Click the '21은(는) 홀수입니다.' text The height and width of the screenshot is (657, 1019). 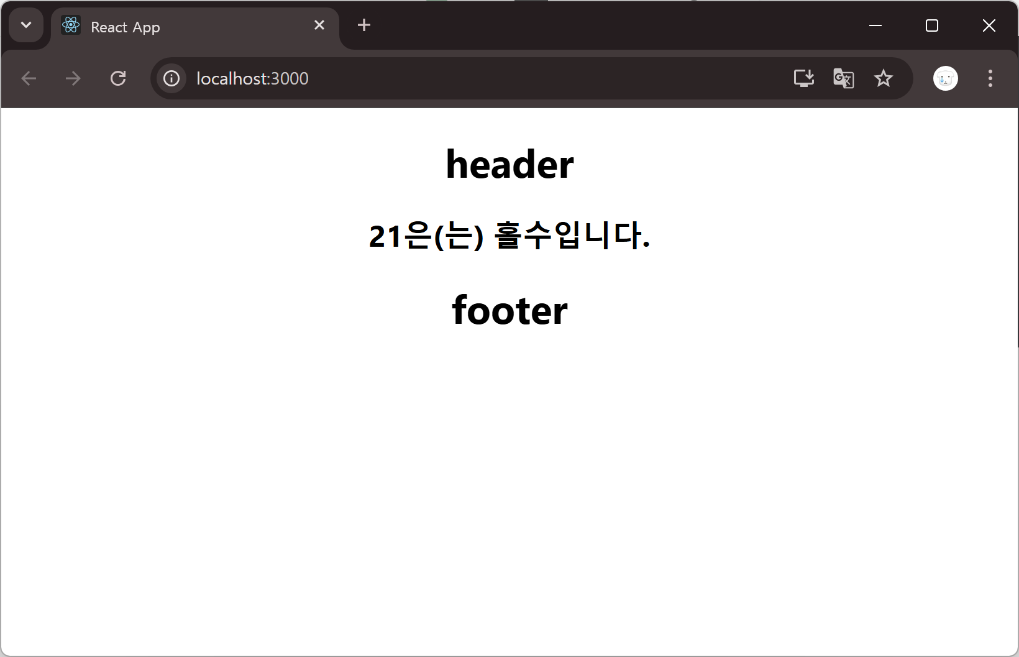pos(509,236)
